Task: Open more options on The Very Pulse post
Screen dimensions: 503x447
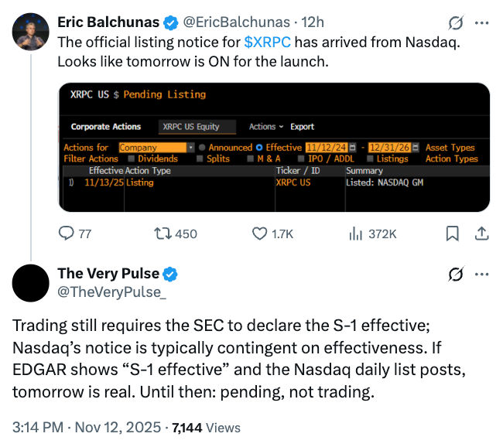Action: tap(482, 275)
